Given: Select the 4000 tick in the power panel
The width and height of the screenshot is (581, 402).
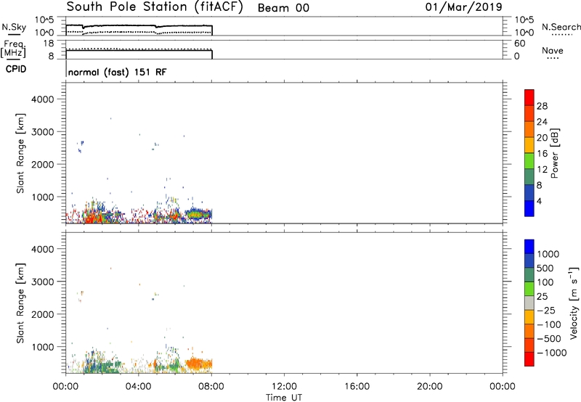Looking at the screenshot, I should (42, 99).
